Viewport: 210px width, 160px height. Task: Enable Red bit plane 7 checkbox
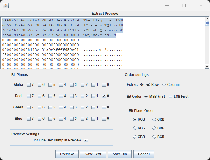(x=29, y=96)
